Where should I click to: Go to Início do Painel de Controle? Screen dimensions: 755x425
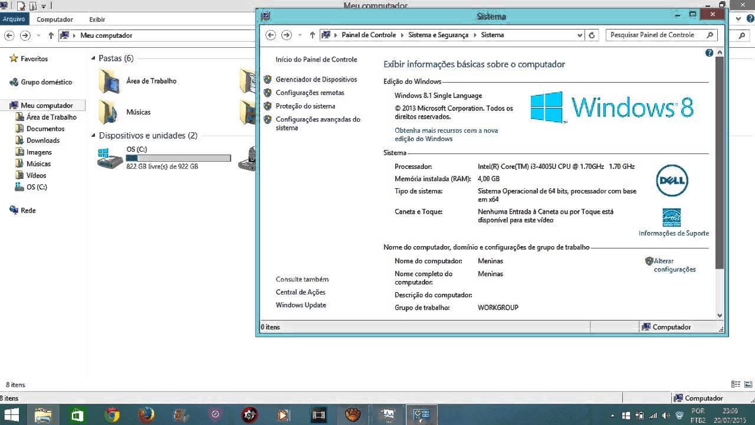(316, 60)
